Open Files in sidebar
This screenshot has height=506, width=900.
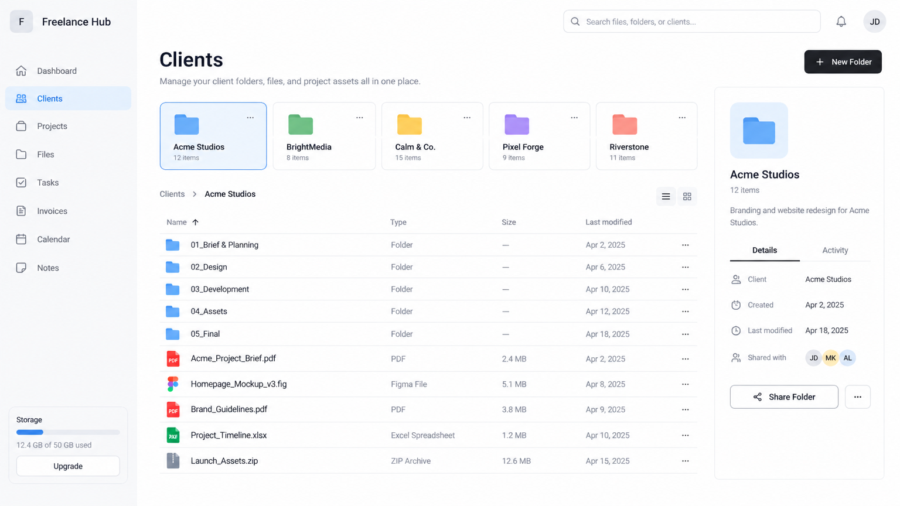click(x=68, y=155)
